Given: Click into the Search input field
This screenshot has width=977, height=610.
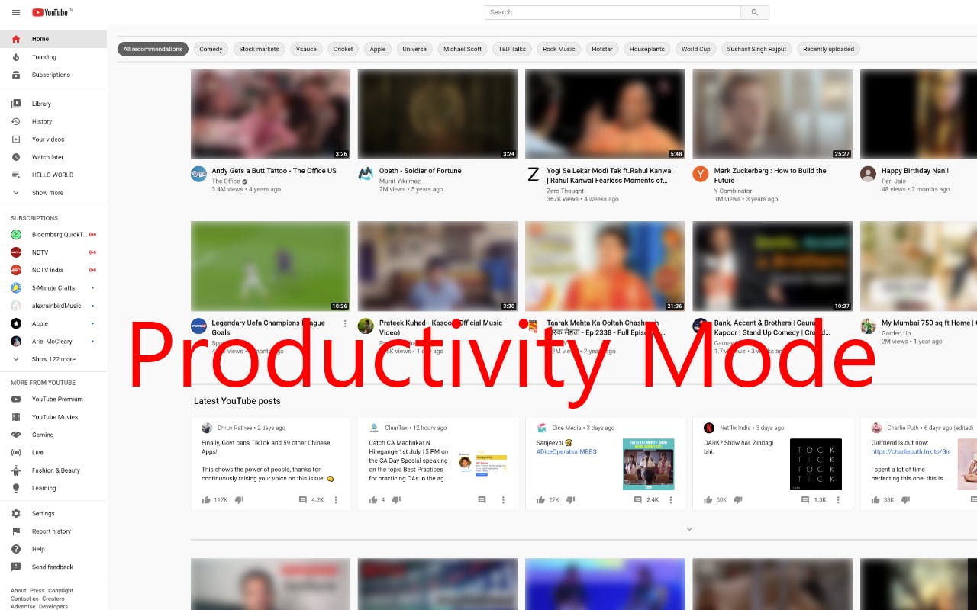Looking at the screenshot, I should tap(612, 12).
